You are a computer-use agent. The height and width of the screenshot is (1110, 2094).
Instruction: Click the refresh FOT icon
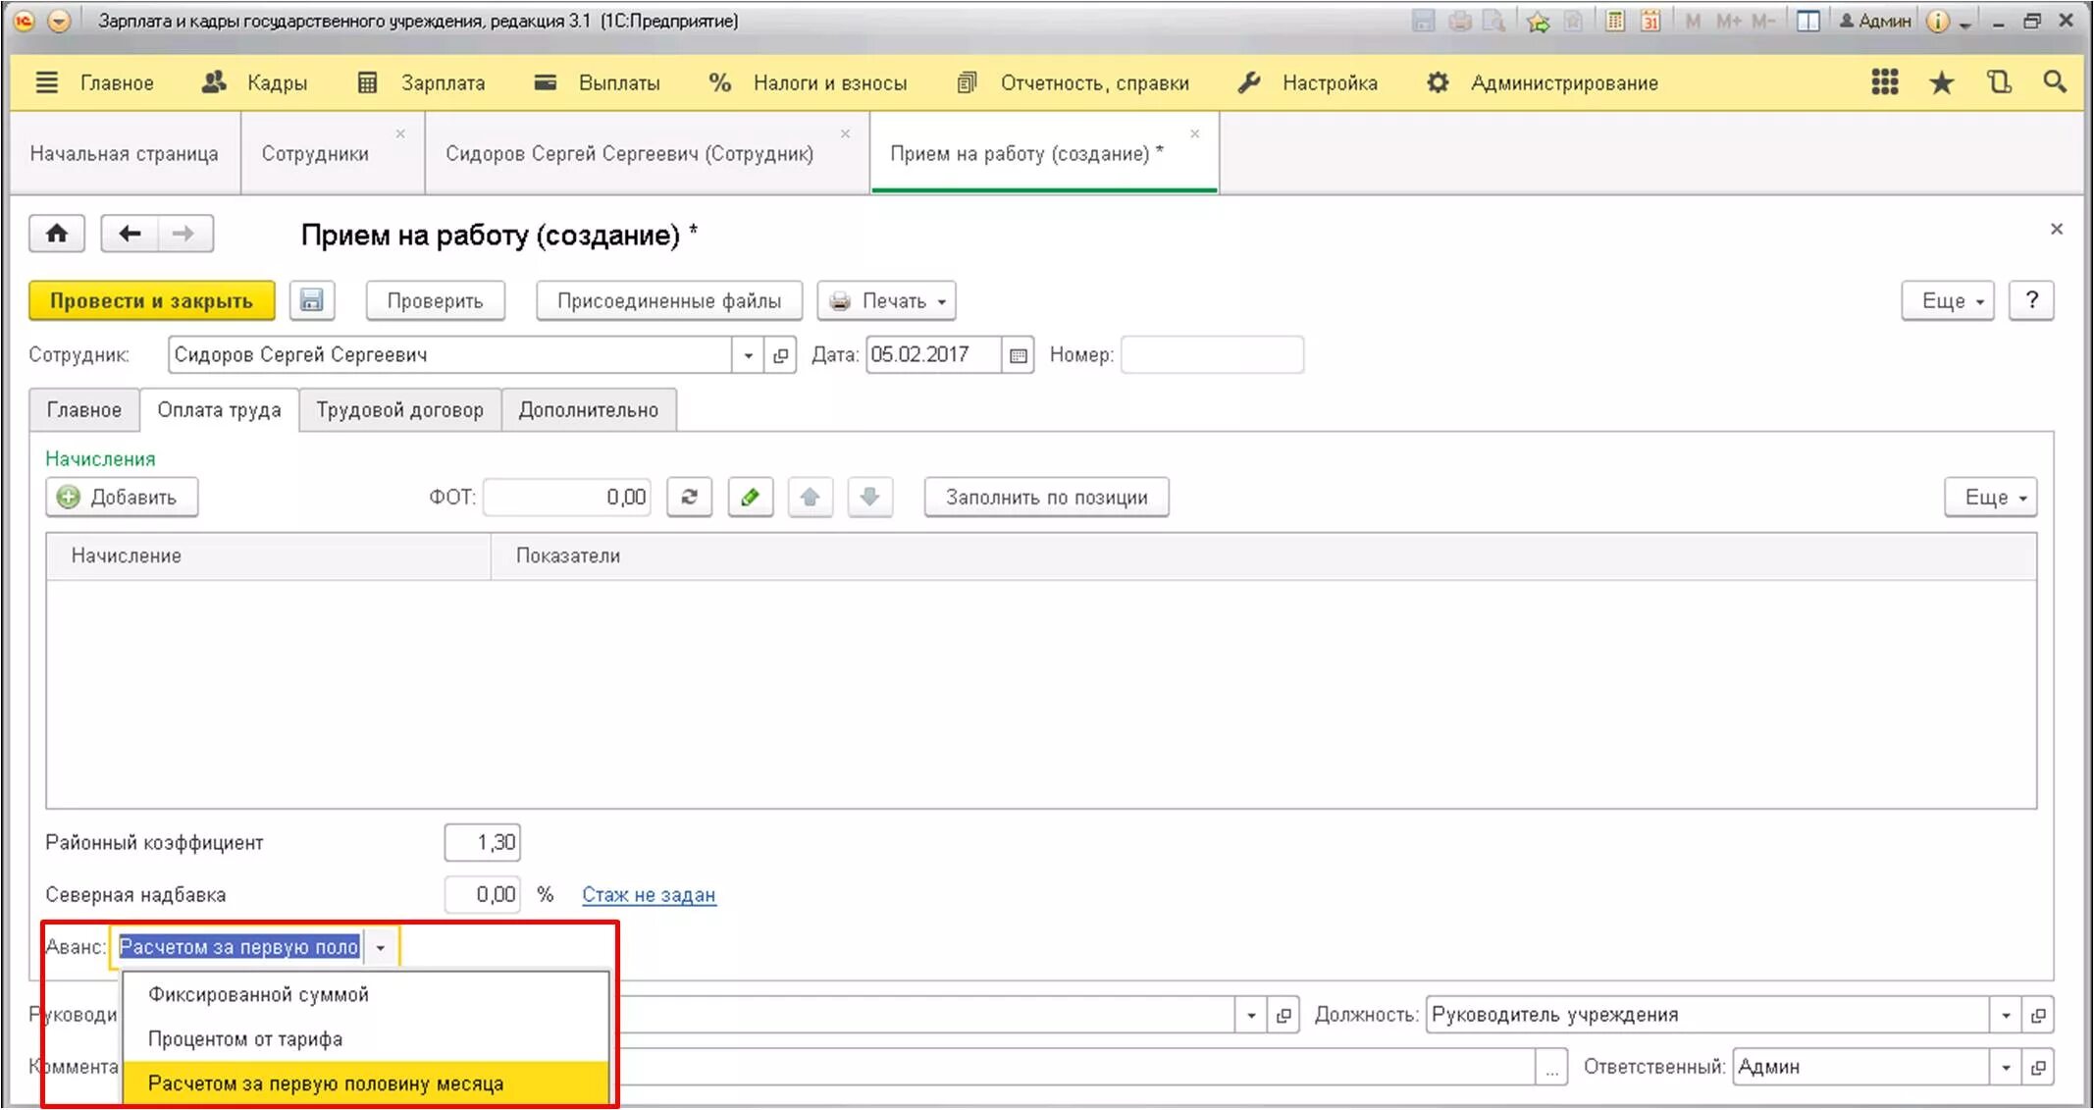689,497
